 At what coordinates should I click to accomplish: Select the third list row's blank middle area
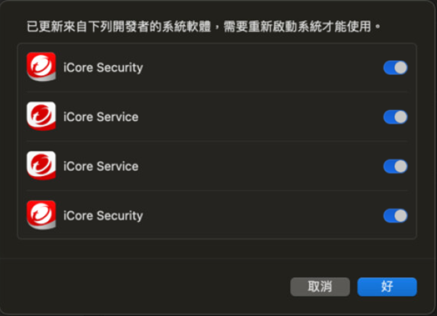261,166
